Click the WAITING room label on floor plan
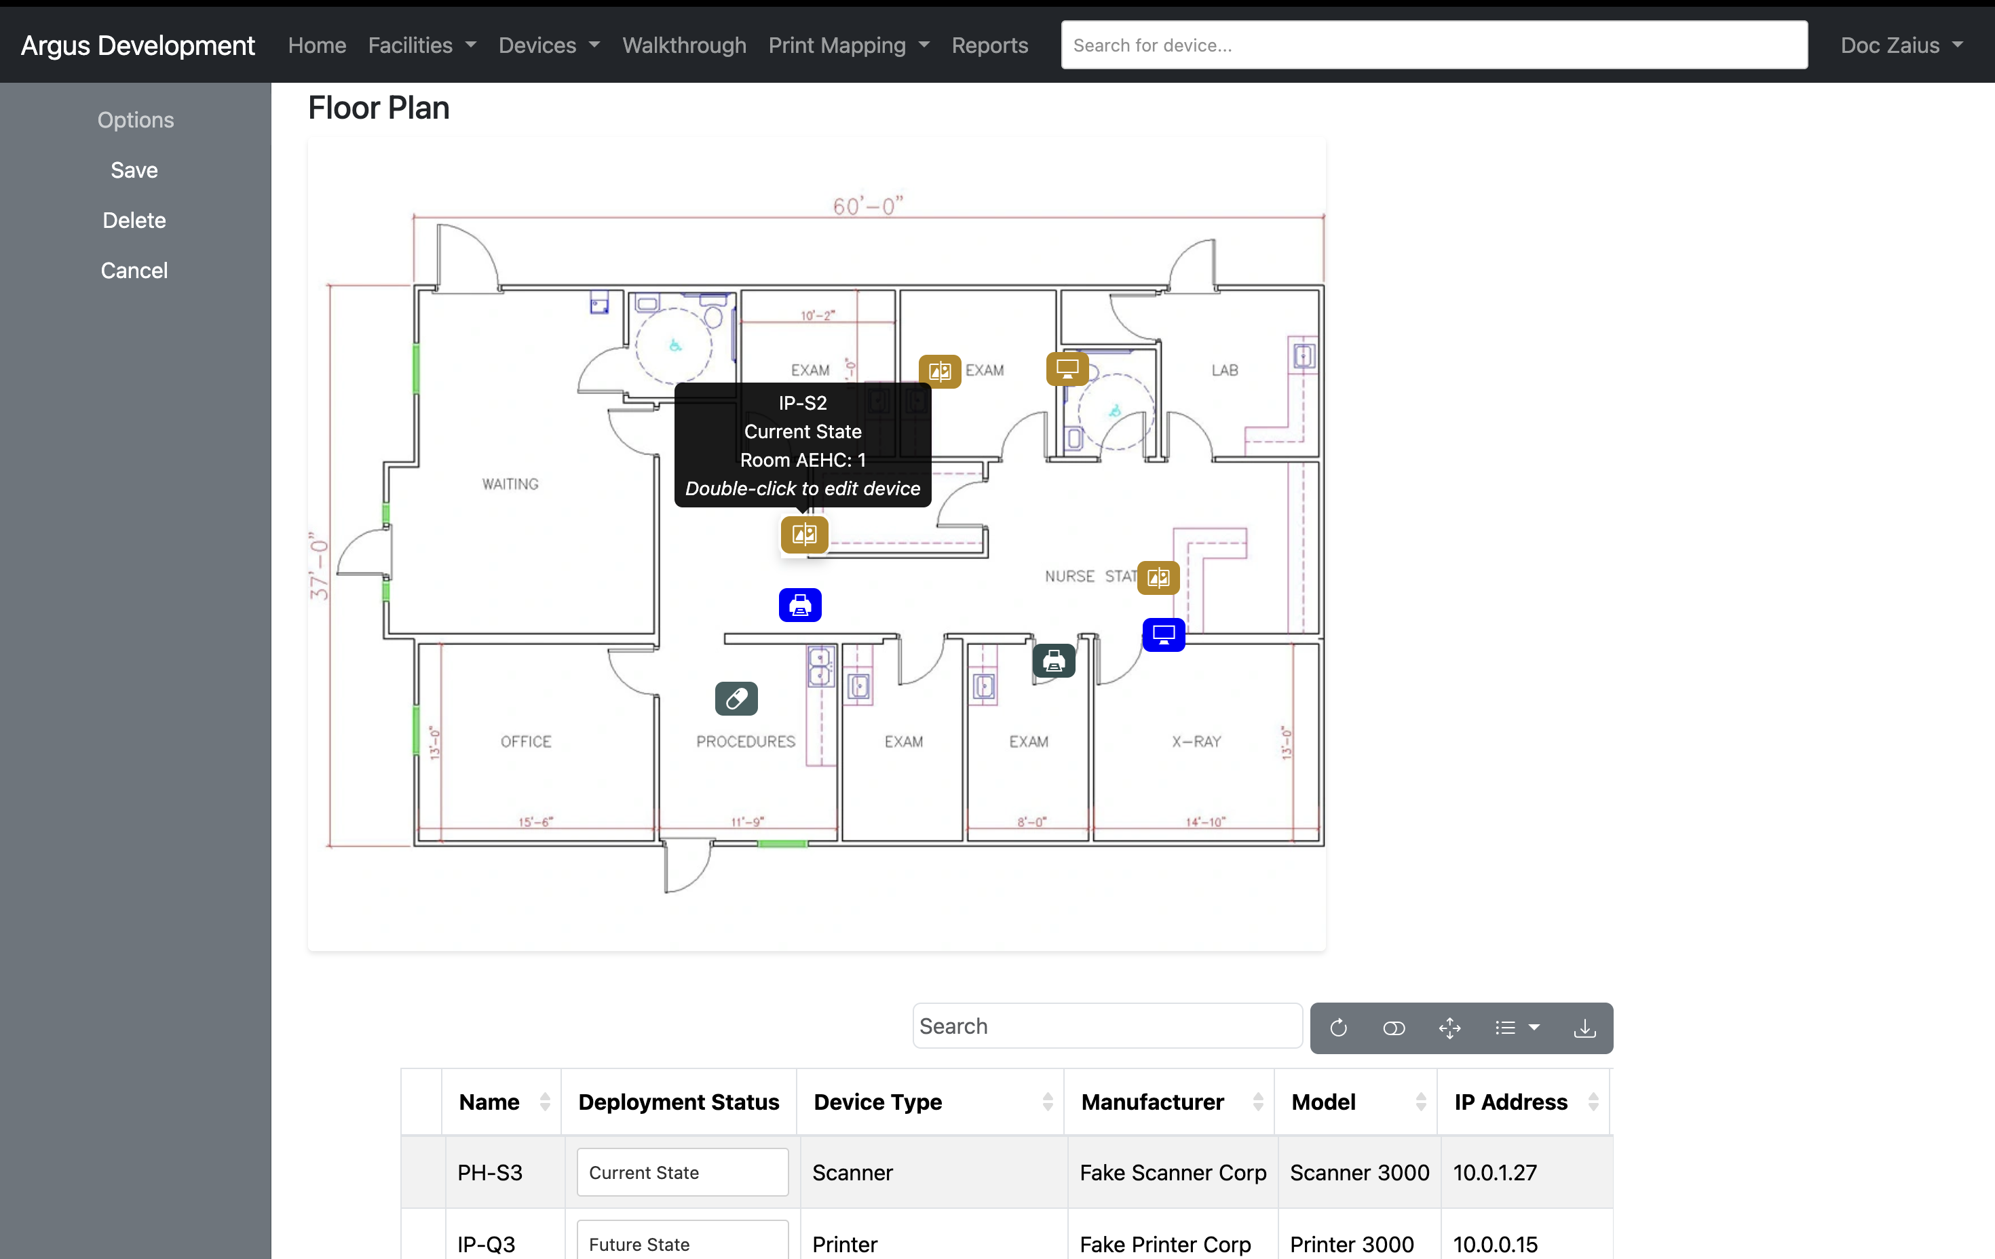This screenshot has width=1995, height=1259. (x=510, y=484)
